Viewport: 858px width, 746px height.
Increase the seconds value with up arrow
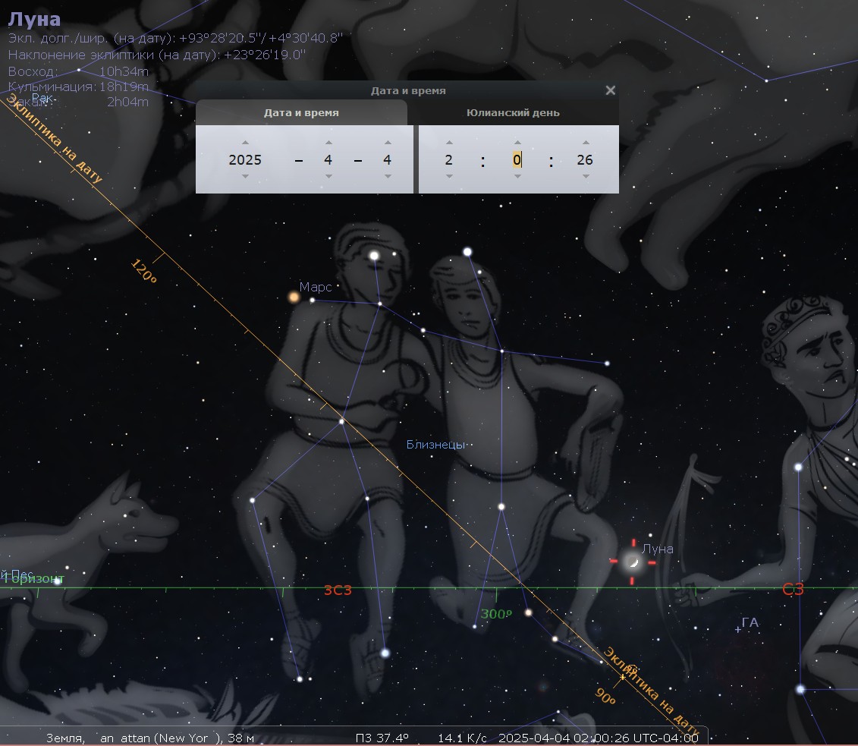(586, 143)
